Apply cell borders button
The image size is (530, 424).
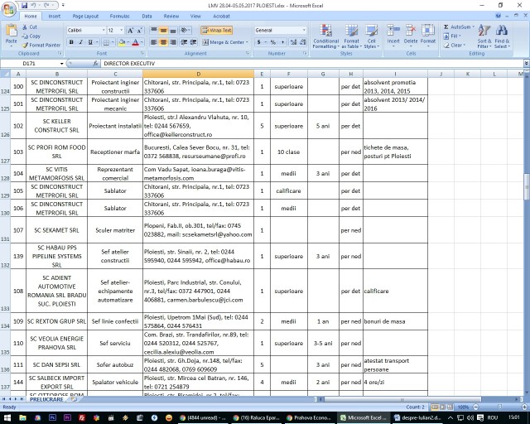pos(106,42)
